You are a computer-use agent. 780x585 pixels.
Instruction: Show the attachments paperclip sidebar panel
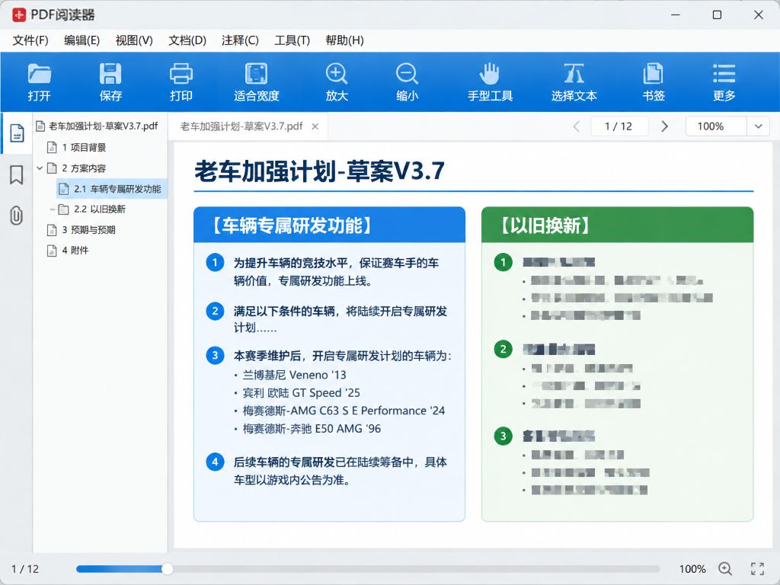pos(17,216)
